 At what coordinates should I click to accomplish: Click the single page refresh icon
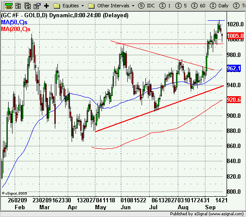click(x=19, y=6)
